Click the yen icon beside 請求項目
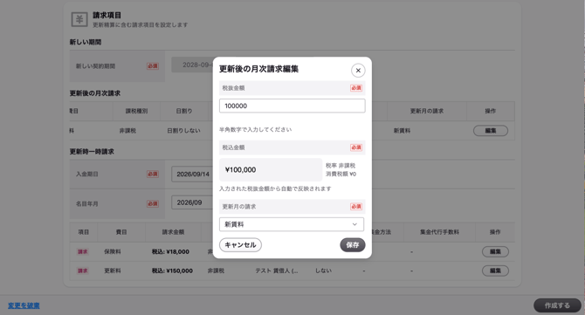 click(79, 19)
